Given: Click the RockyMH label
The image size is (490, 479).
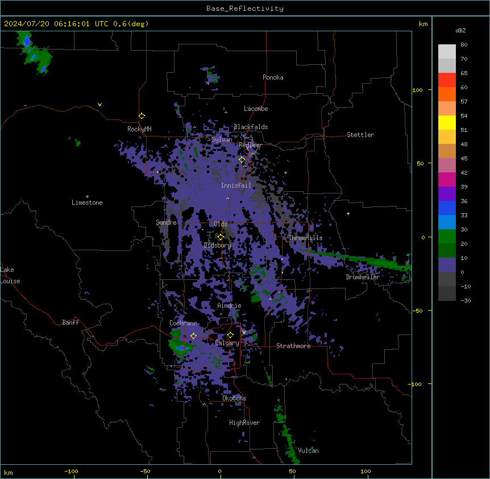Looking at the screenshot, I should point(139,129).
